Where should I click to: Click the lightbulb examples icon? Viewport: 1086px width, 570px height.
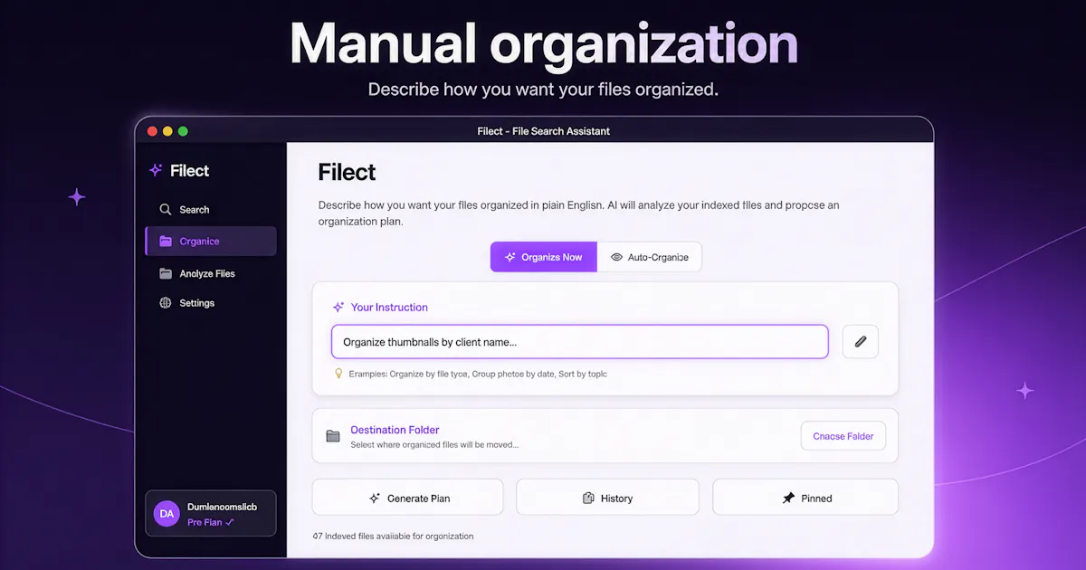tap(338, 373)
